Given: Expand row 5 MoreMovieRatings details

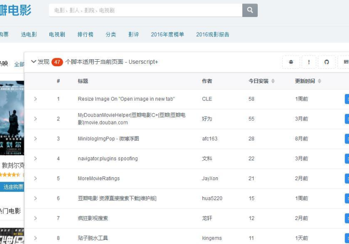Looking at the screenshot, I should click(x=35, y=179).
